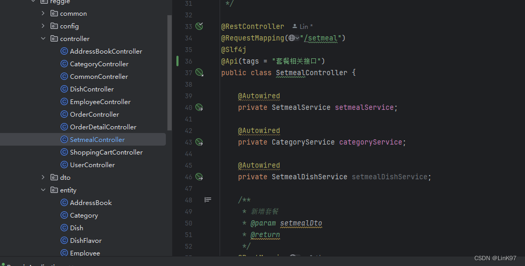Click the Category entity class icon
The image size is (525, 266).
click(64, 215)
